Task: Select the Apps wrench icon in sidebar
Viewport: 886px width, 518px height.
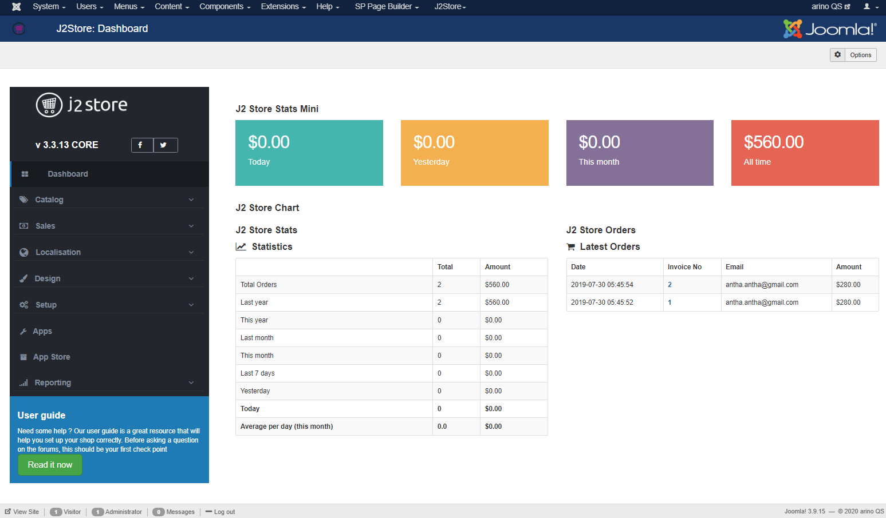Action: click(23, 332)
